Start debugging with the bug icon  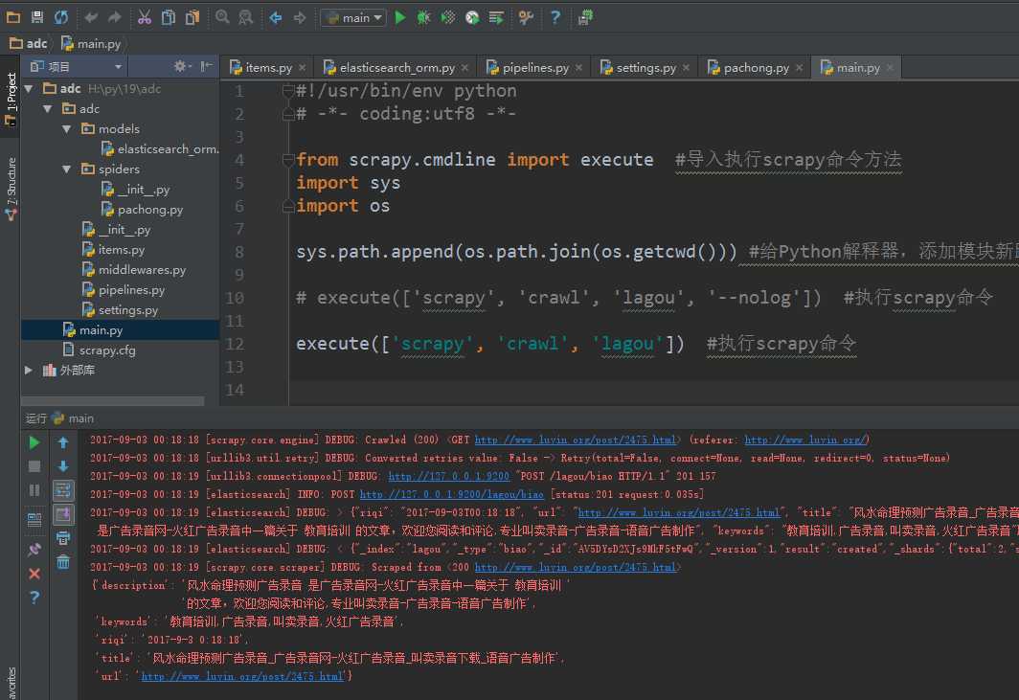423,17
